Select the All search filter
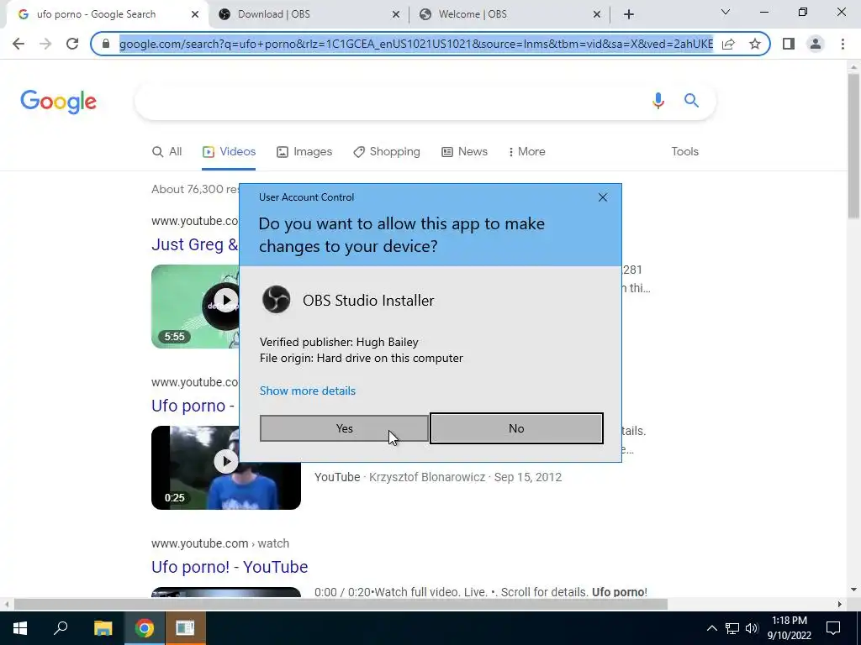861x645 pixels. click(x=166, y=151)
